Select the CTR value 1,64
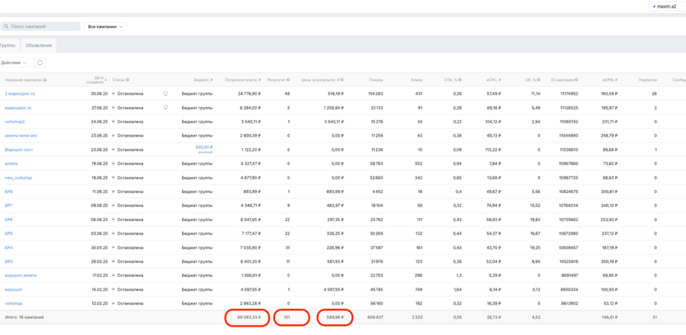Screen dimensions: 686x335 [457, 289]
